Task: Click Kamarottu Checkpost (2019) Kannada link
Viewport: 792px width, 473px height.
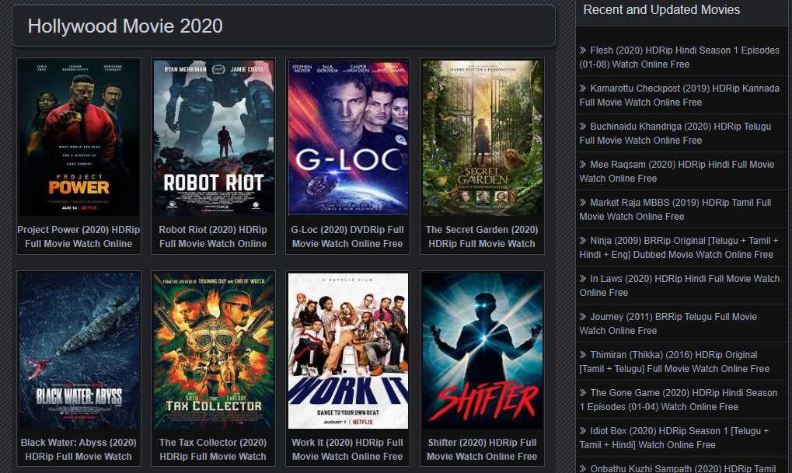Action: click(679, 96)
